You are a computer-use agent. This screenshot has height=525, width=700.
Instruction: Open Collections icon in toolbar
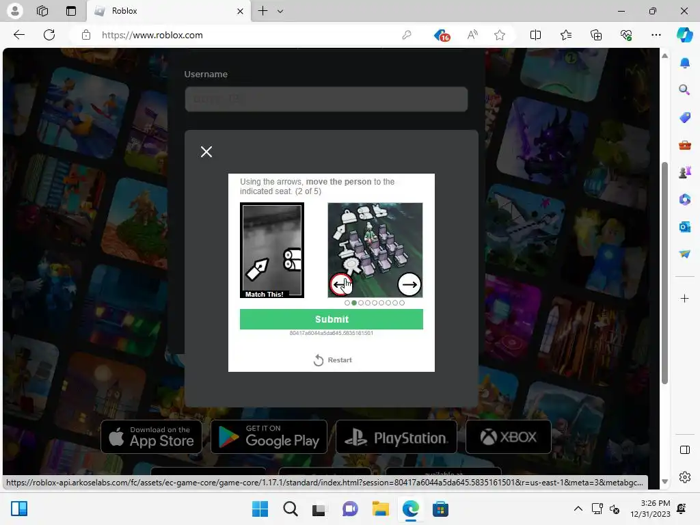(596, 35)
